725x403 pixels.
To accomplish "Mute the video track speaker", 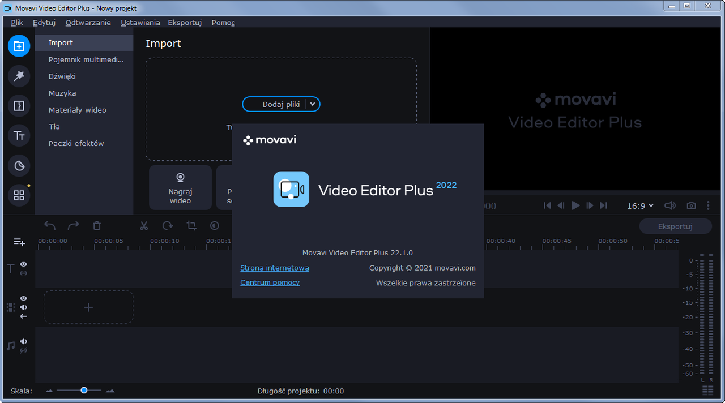I will (x=24, y=307).
